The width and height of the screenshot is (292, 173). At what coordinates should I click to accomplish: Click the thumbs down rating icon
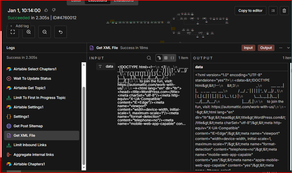coord(54,10)
